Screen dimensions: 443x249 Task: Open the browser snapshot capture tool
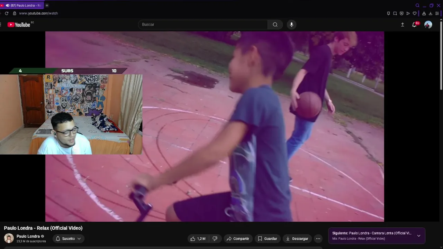tap(395, 13)
